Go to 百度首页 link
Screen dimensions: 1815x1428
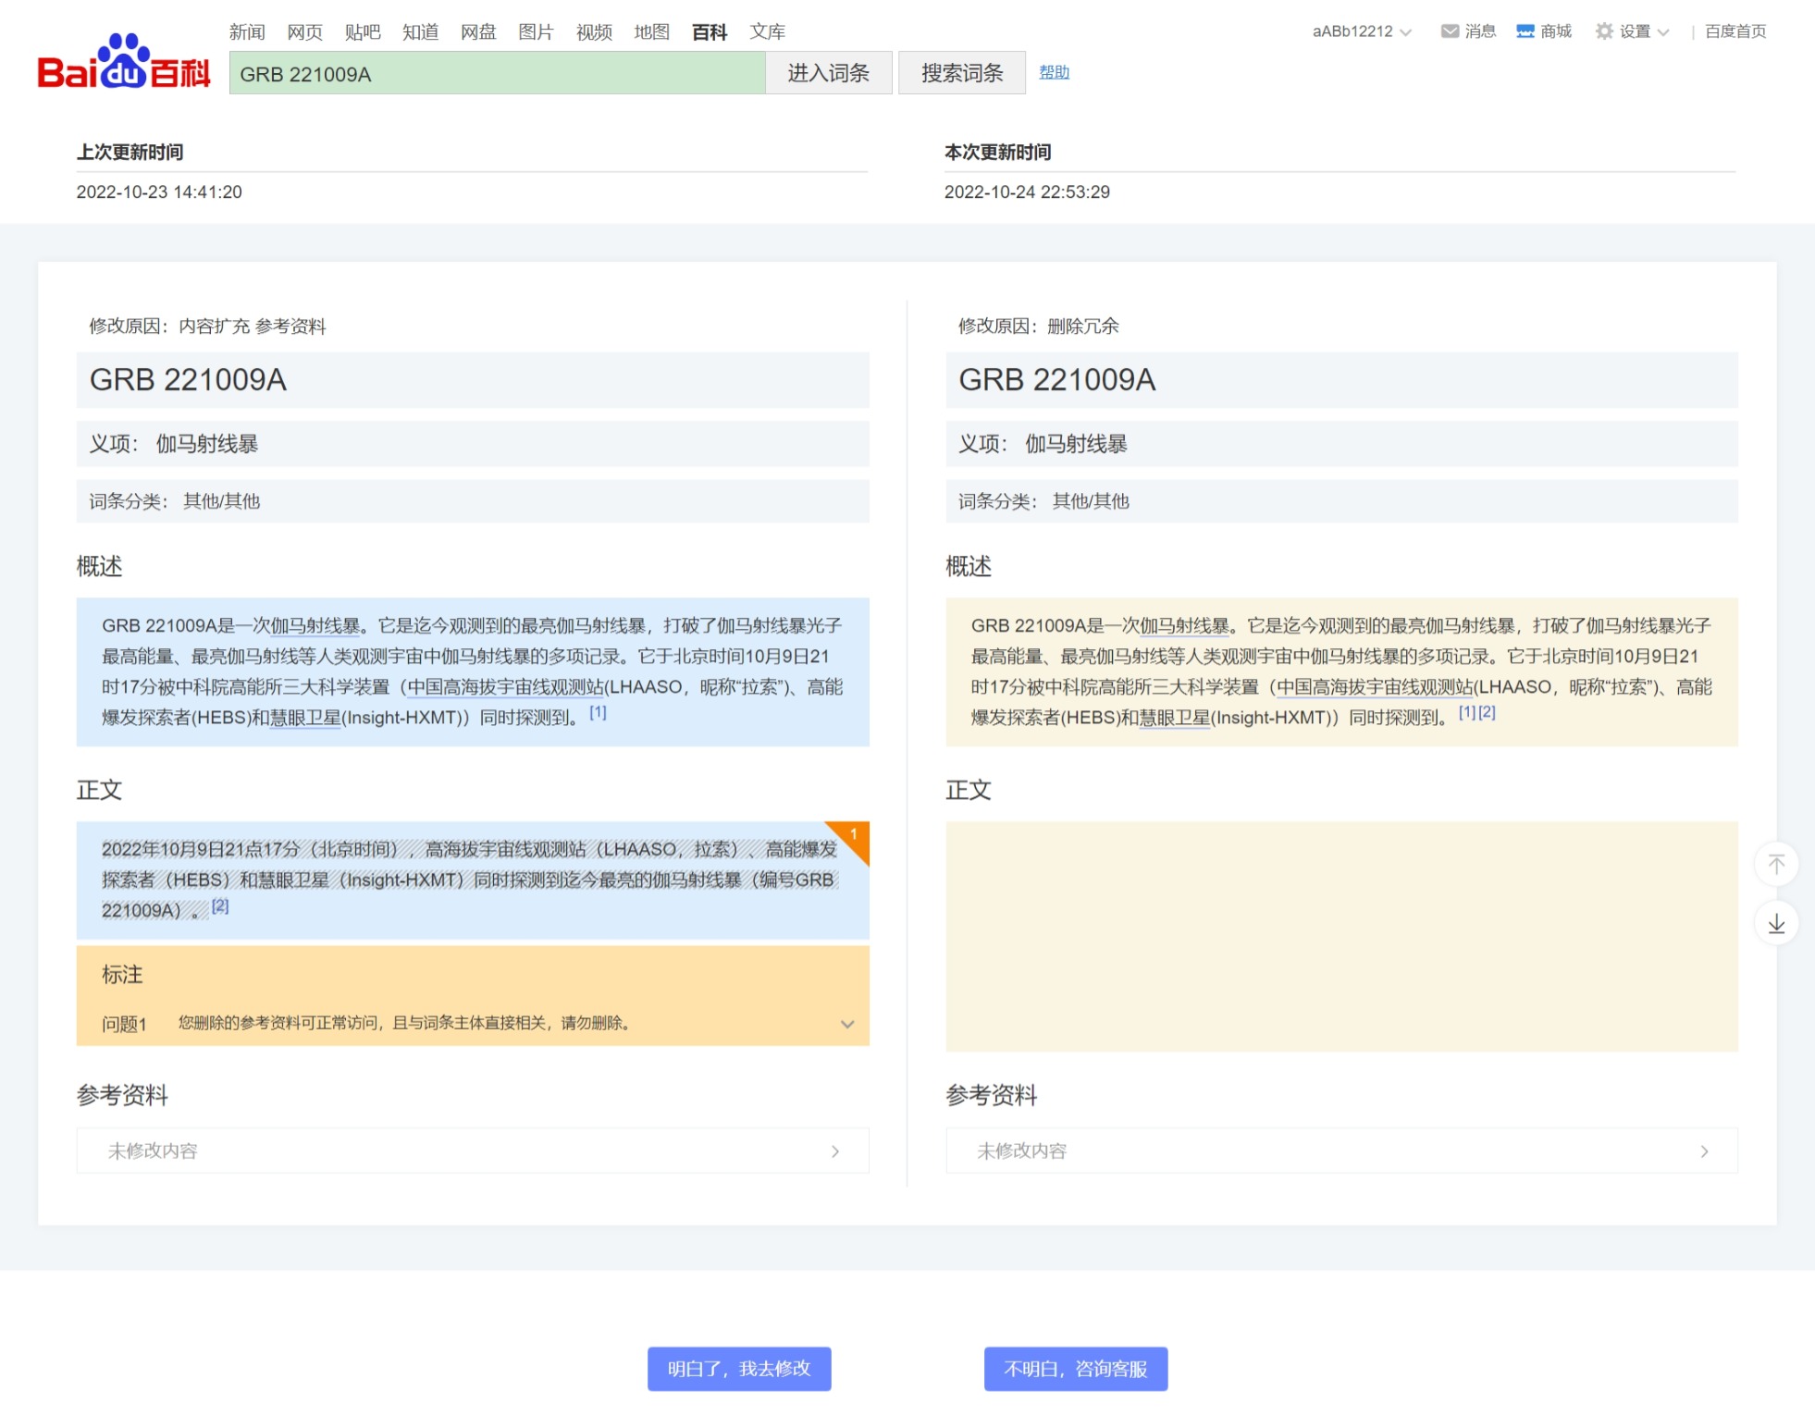[x=1735, y=31]
